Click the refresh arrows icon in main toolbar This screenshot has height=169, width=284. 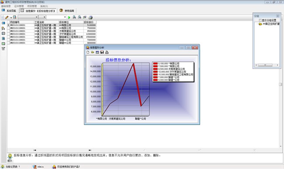click(x=85, y=17)
